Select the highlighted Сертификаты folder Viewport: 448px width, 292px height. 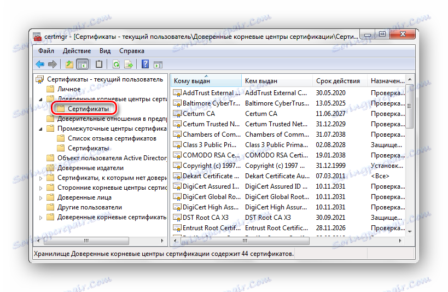coord(88,109)
